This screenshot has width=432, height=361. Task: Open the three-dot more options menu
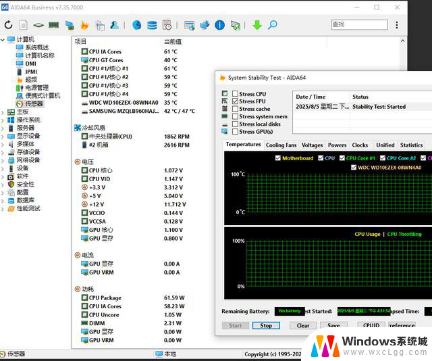pyautogui.click(x=397, y=25)
